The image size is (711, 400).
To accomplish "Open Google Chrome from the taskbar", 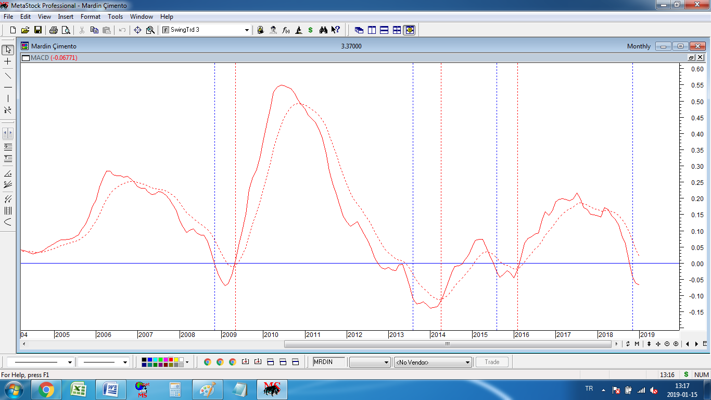I will (x=46, y=390).
